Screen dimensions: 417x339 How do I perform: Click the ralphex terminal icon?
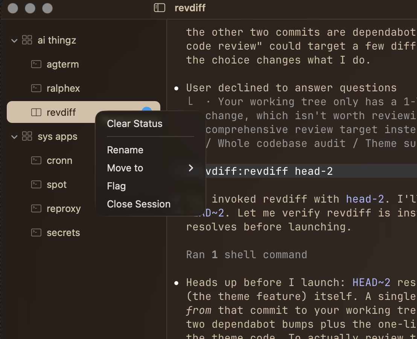[x=36, y=88]
